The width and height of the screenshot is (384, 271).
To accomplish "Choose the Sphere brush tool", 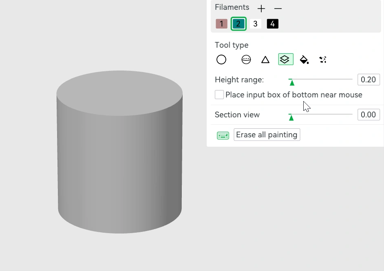I will point(246,59).
